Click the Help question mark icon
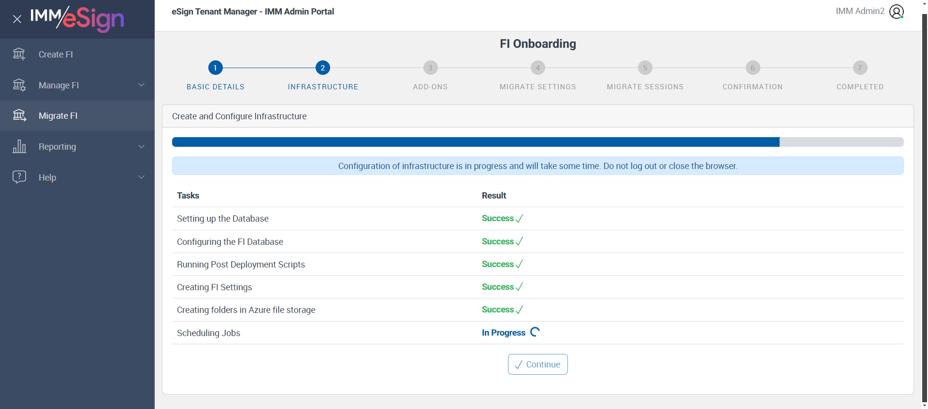The height and width of the screenshot is (409, 928). [19, 177]
